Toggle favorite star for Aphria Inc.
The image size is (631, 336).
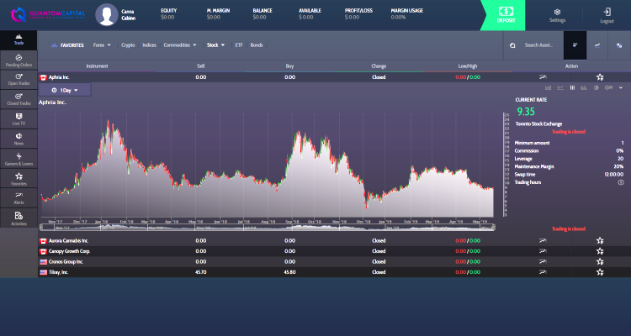click(x=600, y=77)
